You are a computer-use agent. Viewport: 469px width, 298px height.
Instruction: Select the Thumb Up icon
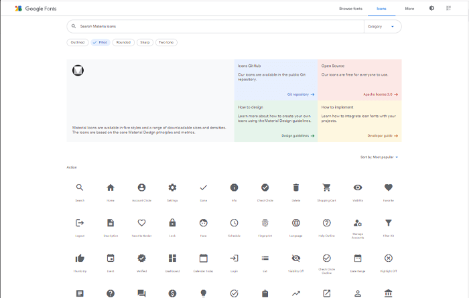(80, 258)
